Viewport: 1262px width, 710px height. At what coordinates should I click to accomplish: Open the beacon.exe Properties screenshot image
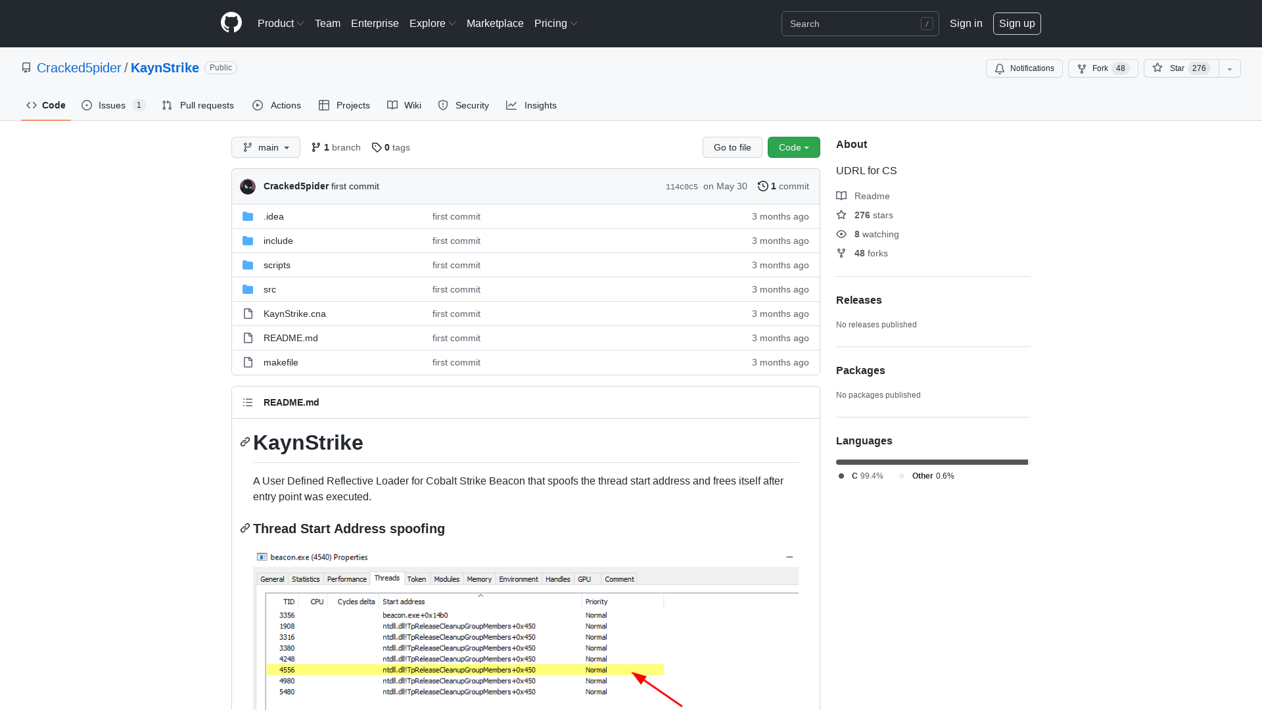(x=526, y=630)
